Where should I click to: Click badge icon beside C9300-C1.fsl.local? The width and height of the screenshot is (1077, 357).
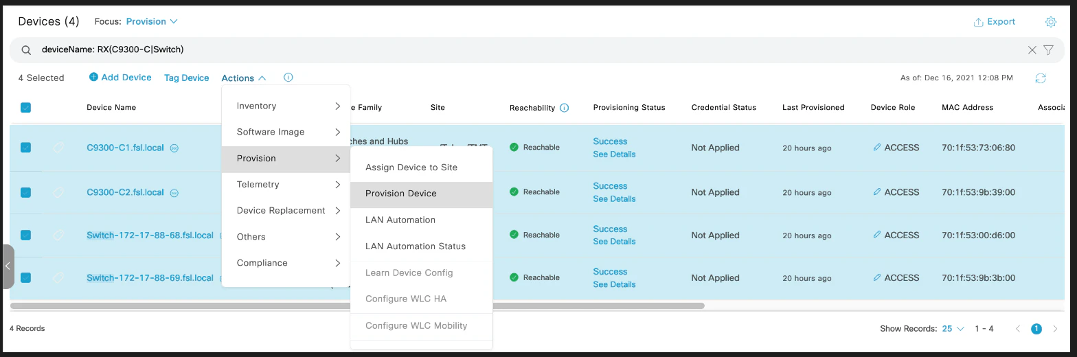pos(174,148)
